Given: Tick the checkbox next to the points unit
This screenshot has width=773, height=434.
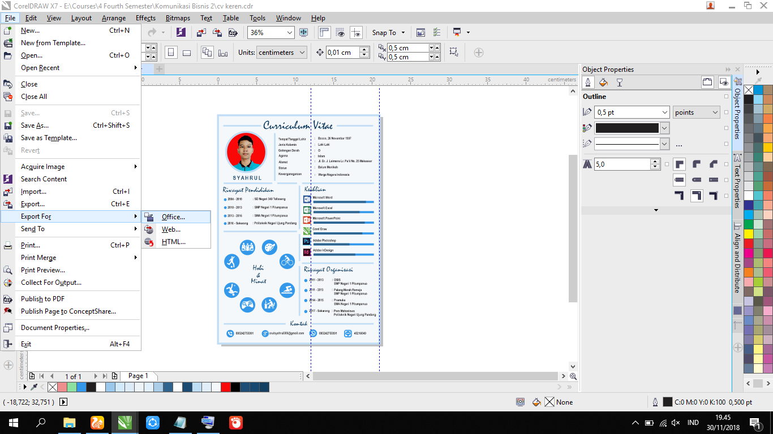Looking at the screenshot, I should pyautogui.click(x=726, y=112).
